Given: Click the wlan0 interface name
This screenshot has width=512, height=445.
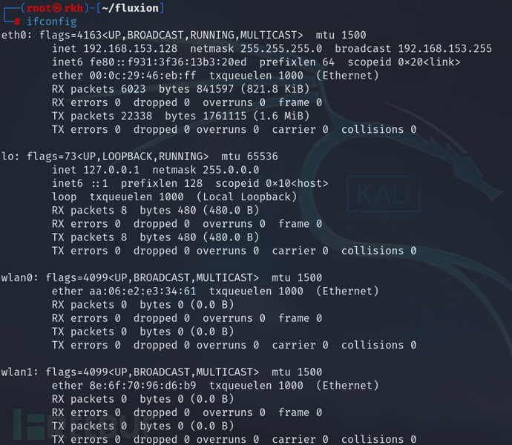Looking at the screenshot, I should coord(17,277).
